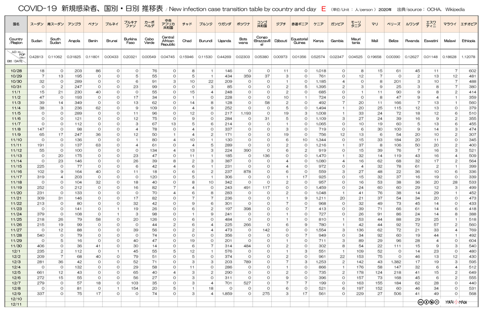Select the 'Eswatini' column header
Viewport: 483px width, 310px height.
point(431,41)
